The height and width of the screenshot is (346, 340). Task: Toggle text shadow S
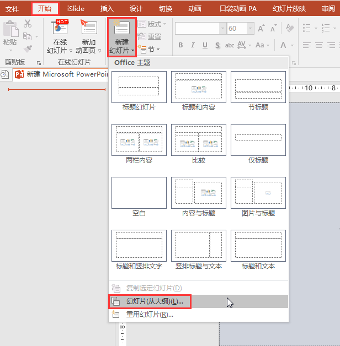click(x=217, y=46)
